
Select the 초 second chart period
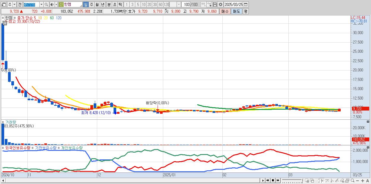click(x=114, y=4)
